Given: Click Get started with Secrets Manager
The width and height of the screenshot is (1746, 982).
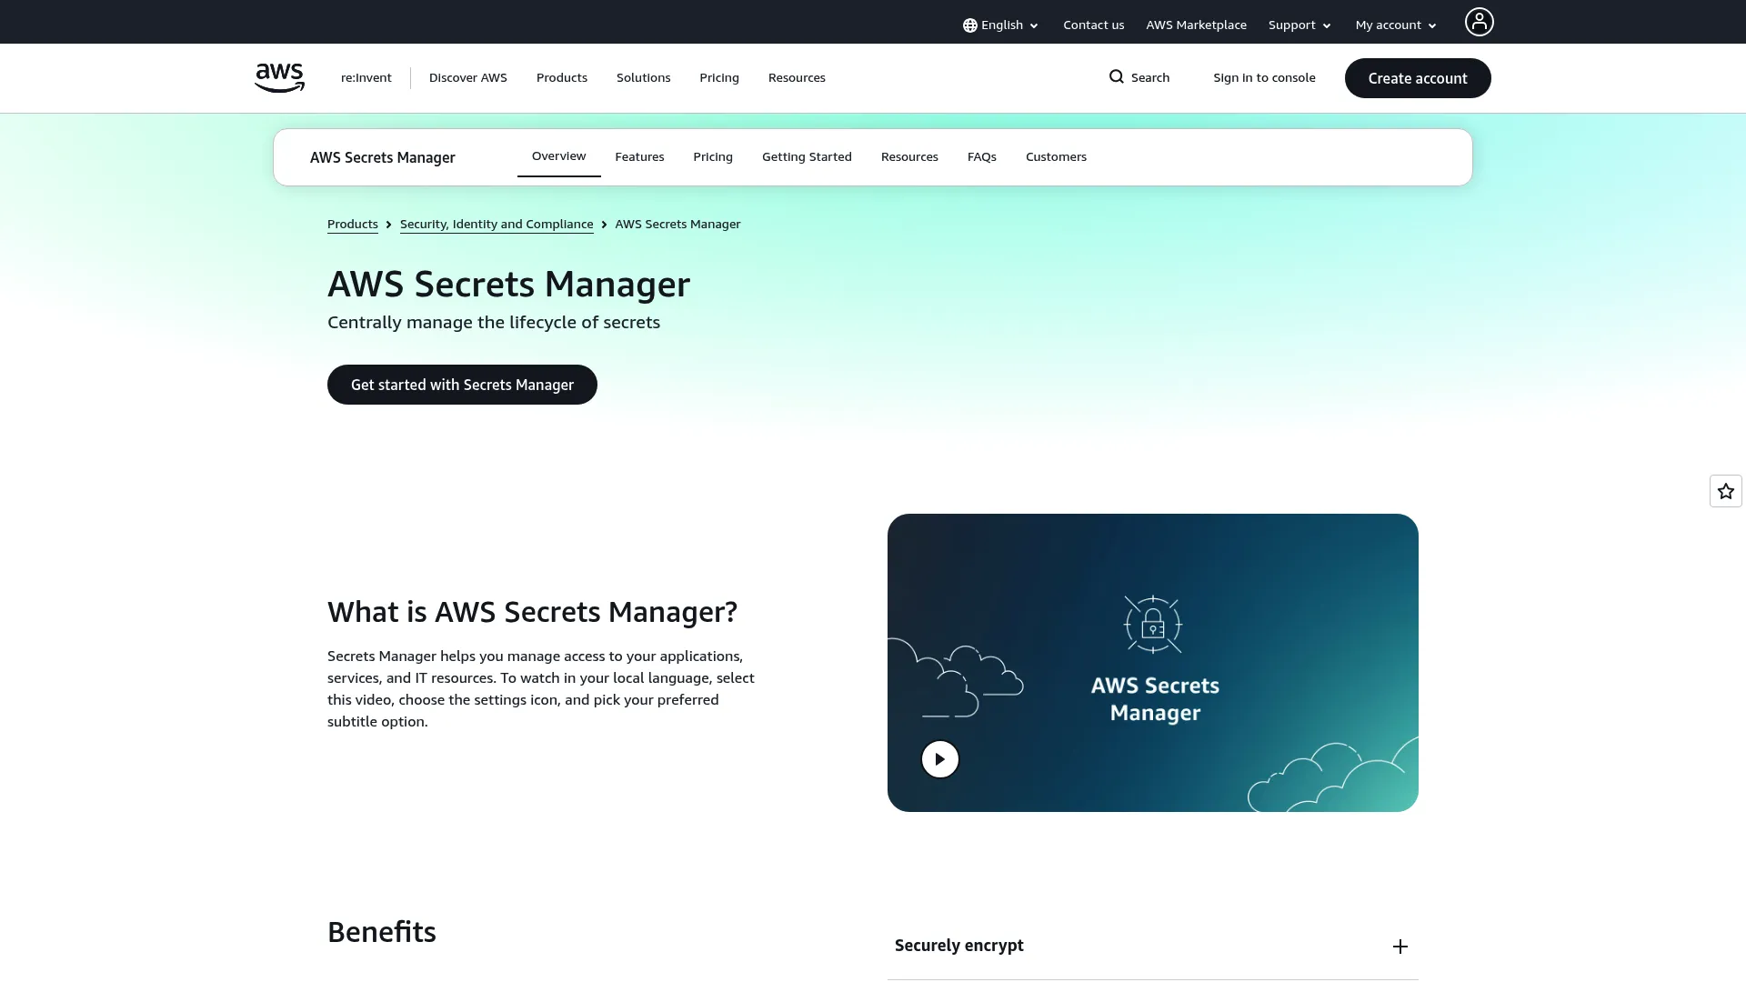Looking at the screenshot, I should tap(462, 385).
